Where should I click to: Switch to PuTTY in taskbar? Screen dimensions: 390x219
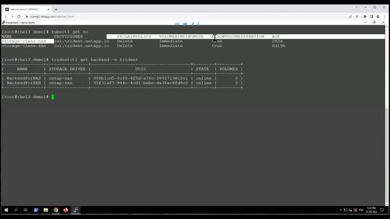coord(76,210)
